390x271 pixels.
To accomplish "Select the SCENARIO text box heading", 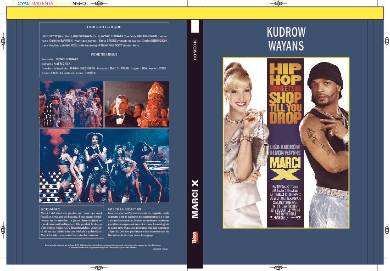I will tap(50, 209).
